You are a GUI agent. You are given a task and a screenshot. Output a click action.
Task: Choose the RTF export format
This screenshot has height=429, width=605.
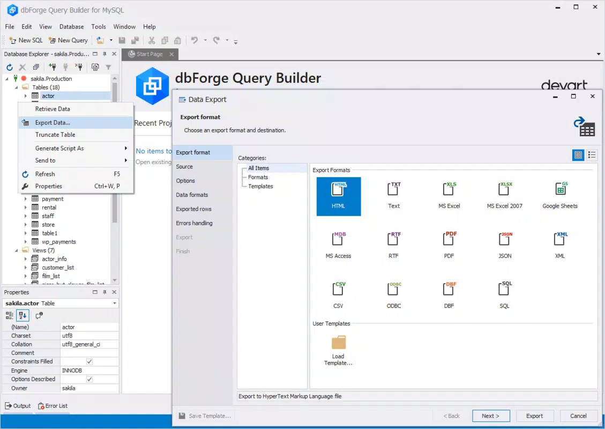(393, 246)
